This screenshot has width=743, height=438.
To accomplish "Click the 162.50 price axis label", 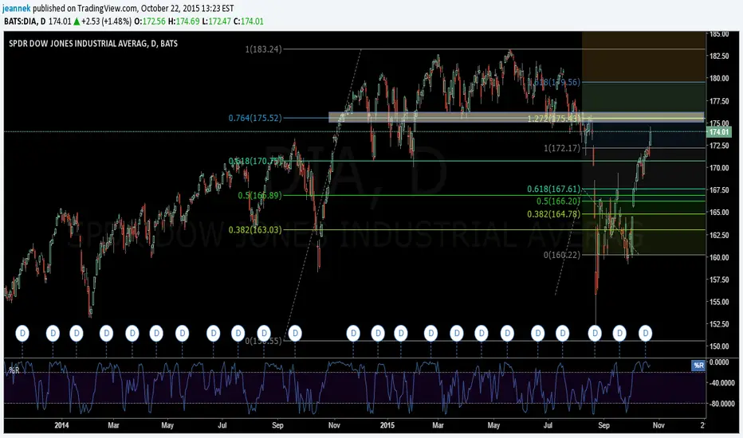I will (719, 235).
